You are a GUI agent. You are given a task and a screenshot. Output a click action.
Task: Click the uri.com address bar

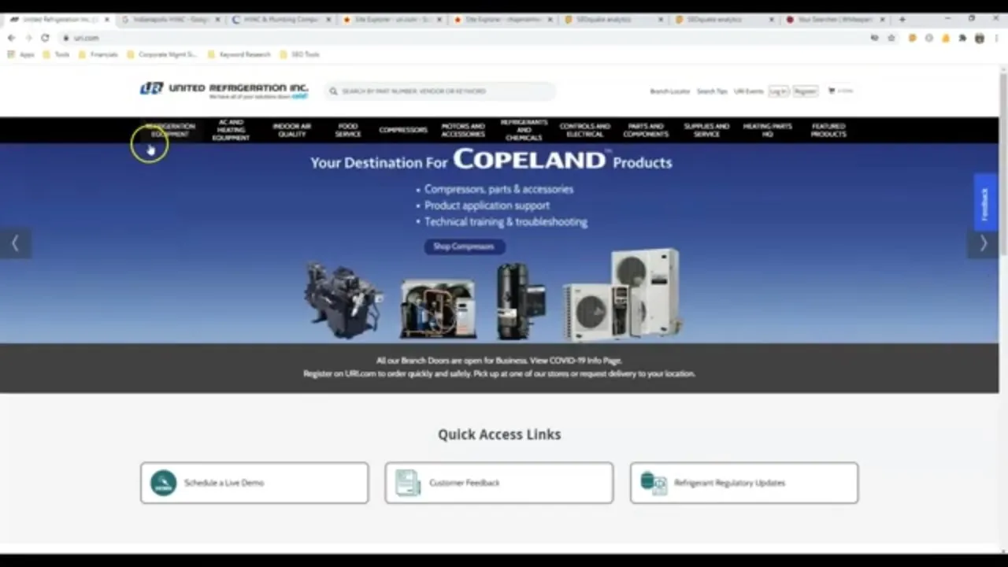coord(465,38)
